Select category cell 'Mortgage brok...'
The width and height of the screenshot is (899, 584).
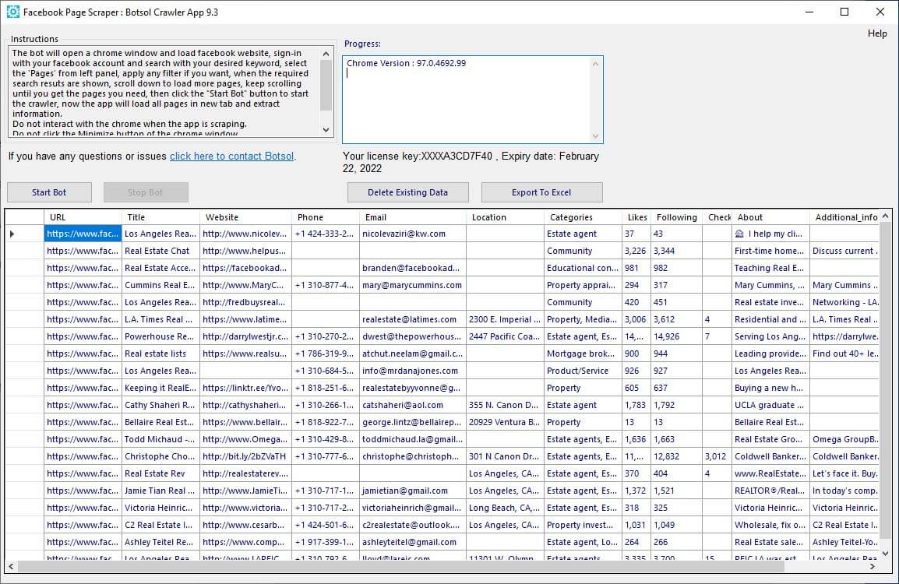(x=583, y=354)
